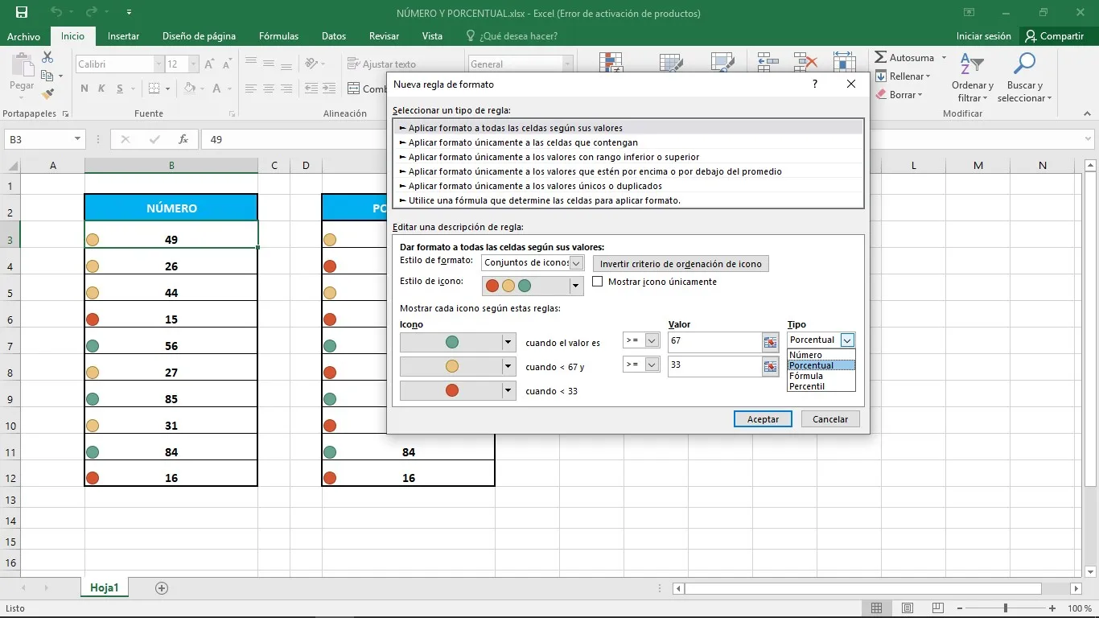1099x618 pixels.
Task: Click range selector icon beside value 33
Action: click(x=771, y=366)
